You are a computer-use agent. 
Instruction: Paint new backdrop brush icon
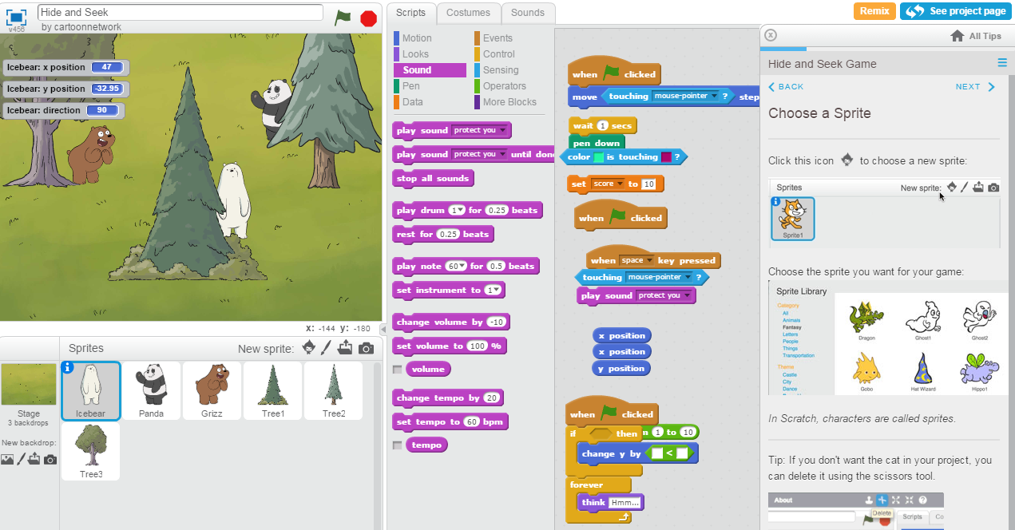(22, 459)
